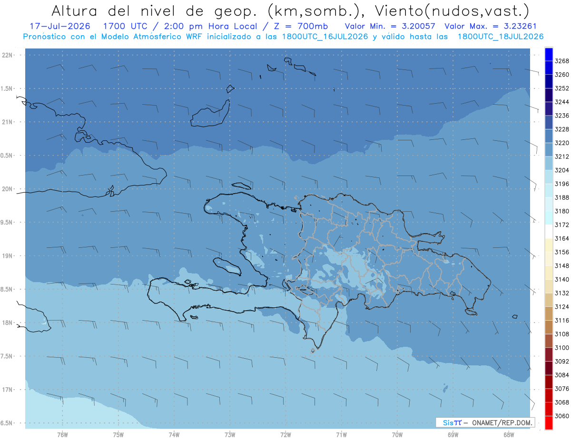Pick the bright blue swatch above 3268
Image resolution: width=571 pixels, height=441 pixels.
coord(548,54)
